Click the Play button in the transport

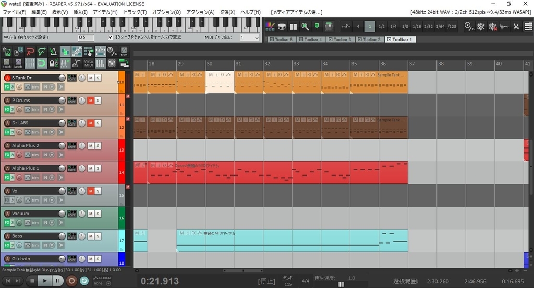(44, 281)
